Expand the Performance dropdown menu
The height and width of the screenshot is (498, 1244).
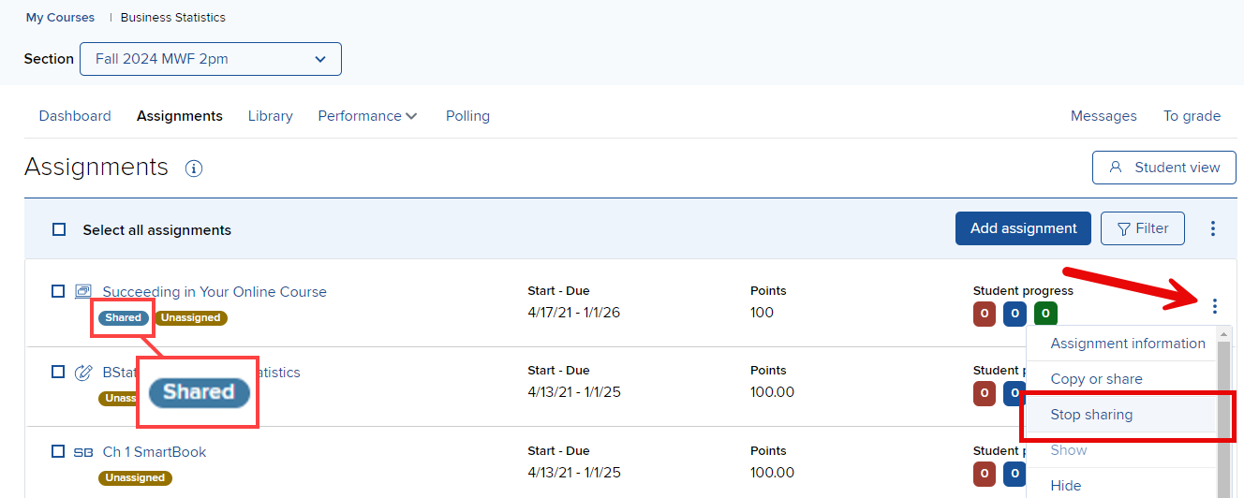(367, 116)
